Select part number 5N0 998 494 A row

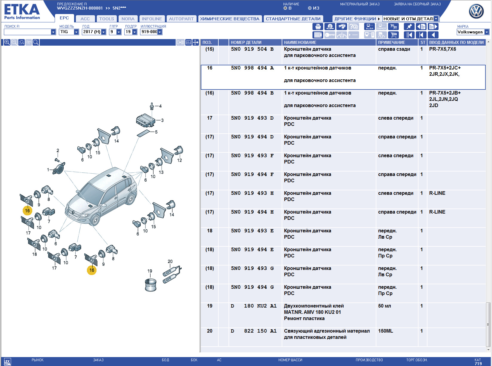(343, 77)
